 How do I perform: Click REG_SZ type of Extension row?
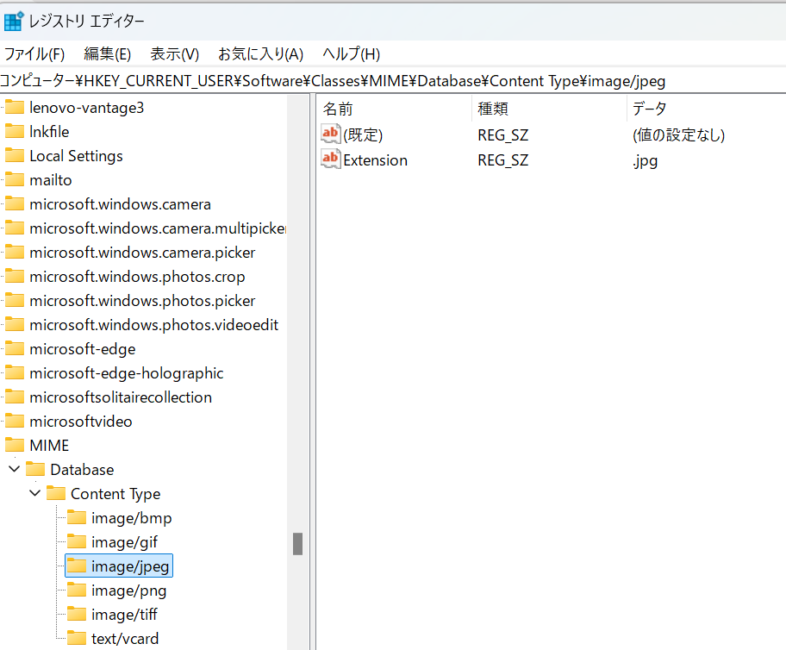pyautogui.click(x=502, y=160)
